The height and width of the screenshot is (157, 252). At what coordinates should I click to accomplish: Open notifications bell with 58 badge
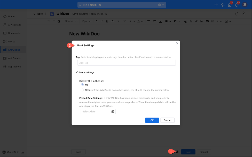237,5
